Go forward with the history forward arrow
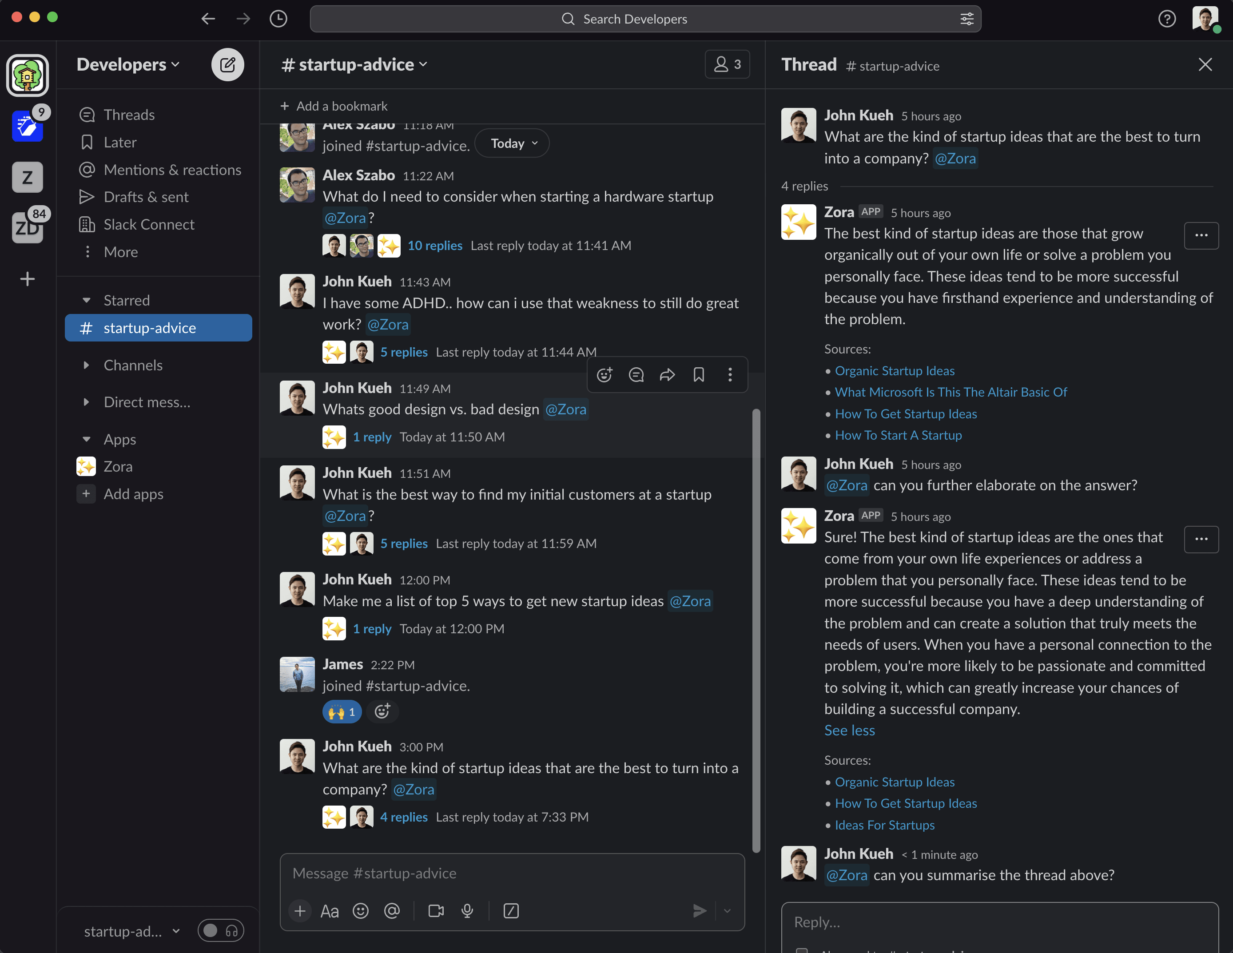This screenshot has height=953, width=1233. pos(243,19)
